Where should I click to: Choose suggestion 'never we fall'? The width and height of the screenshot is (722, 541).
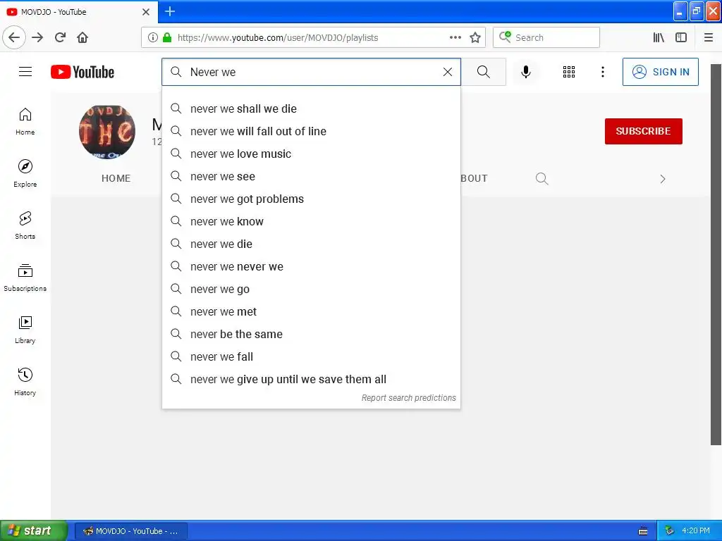point(311,356)
